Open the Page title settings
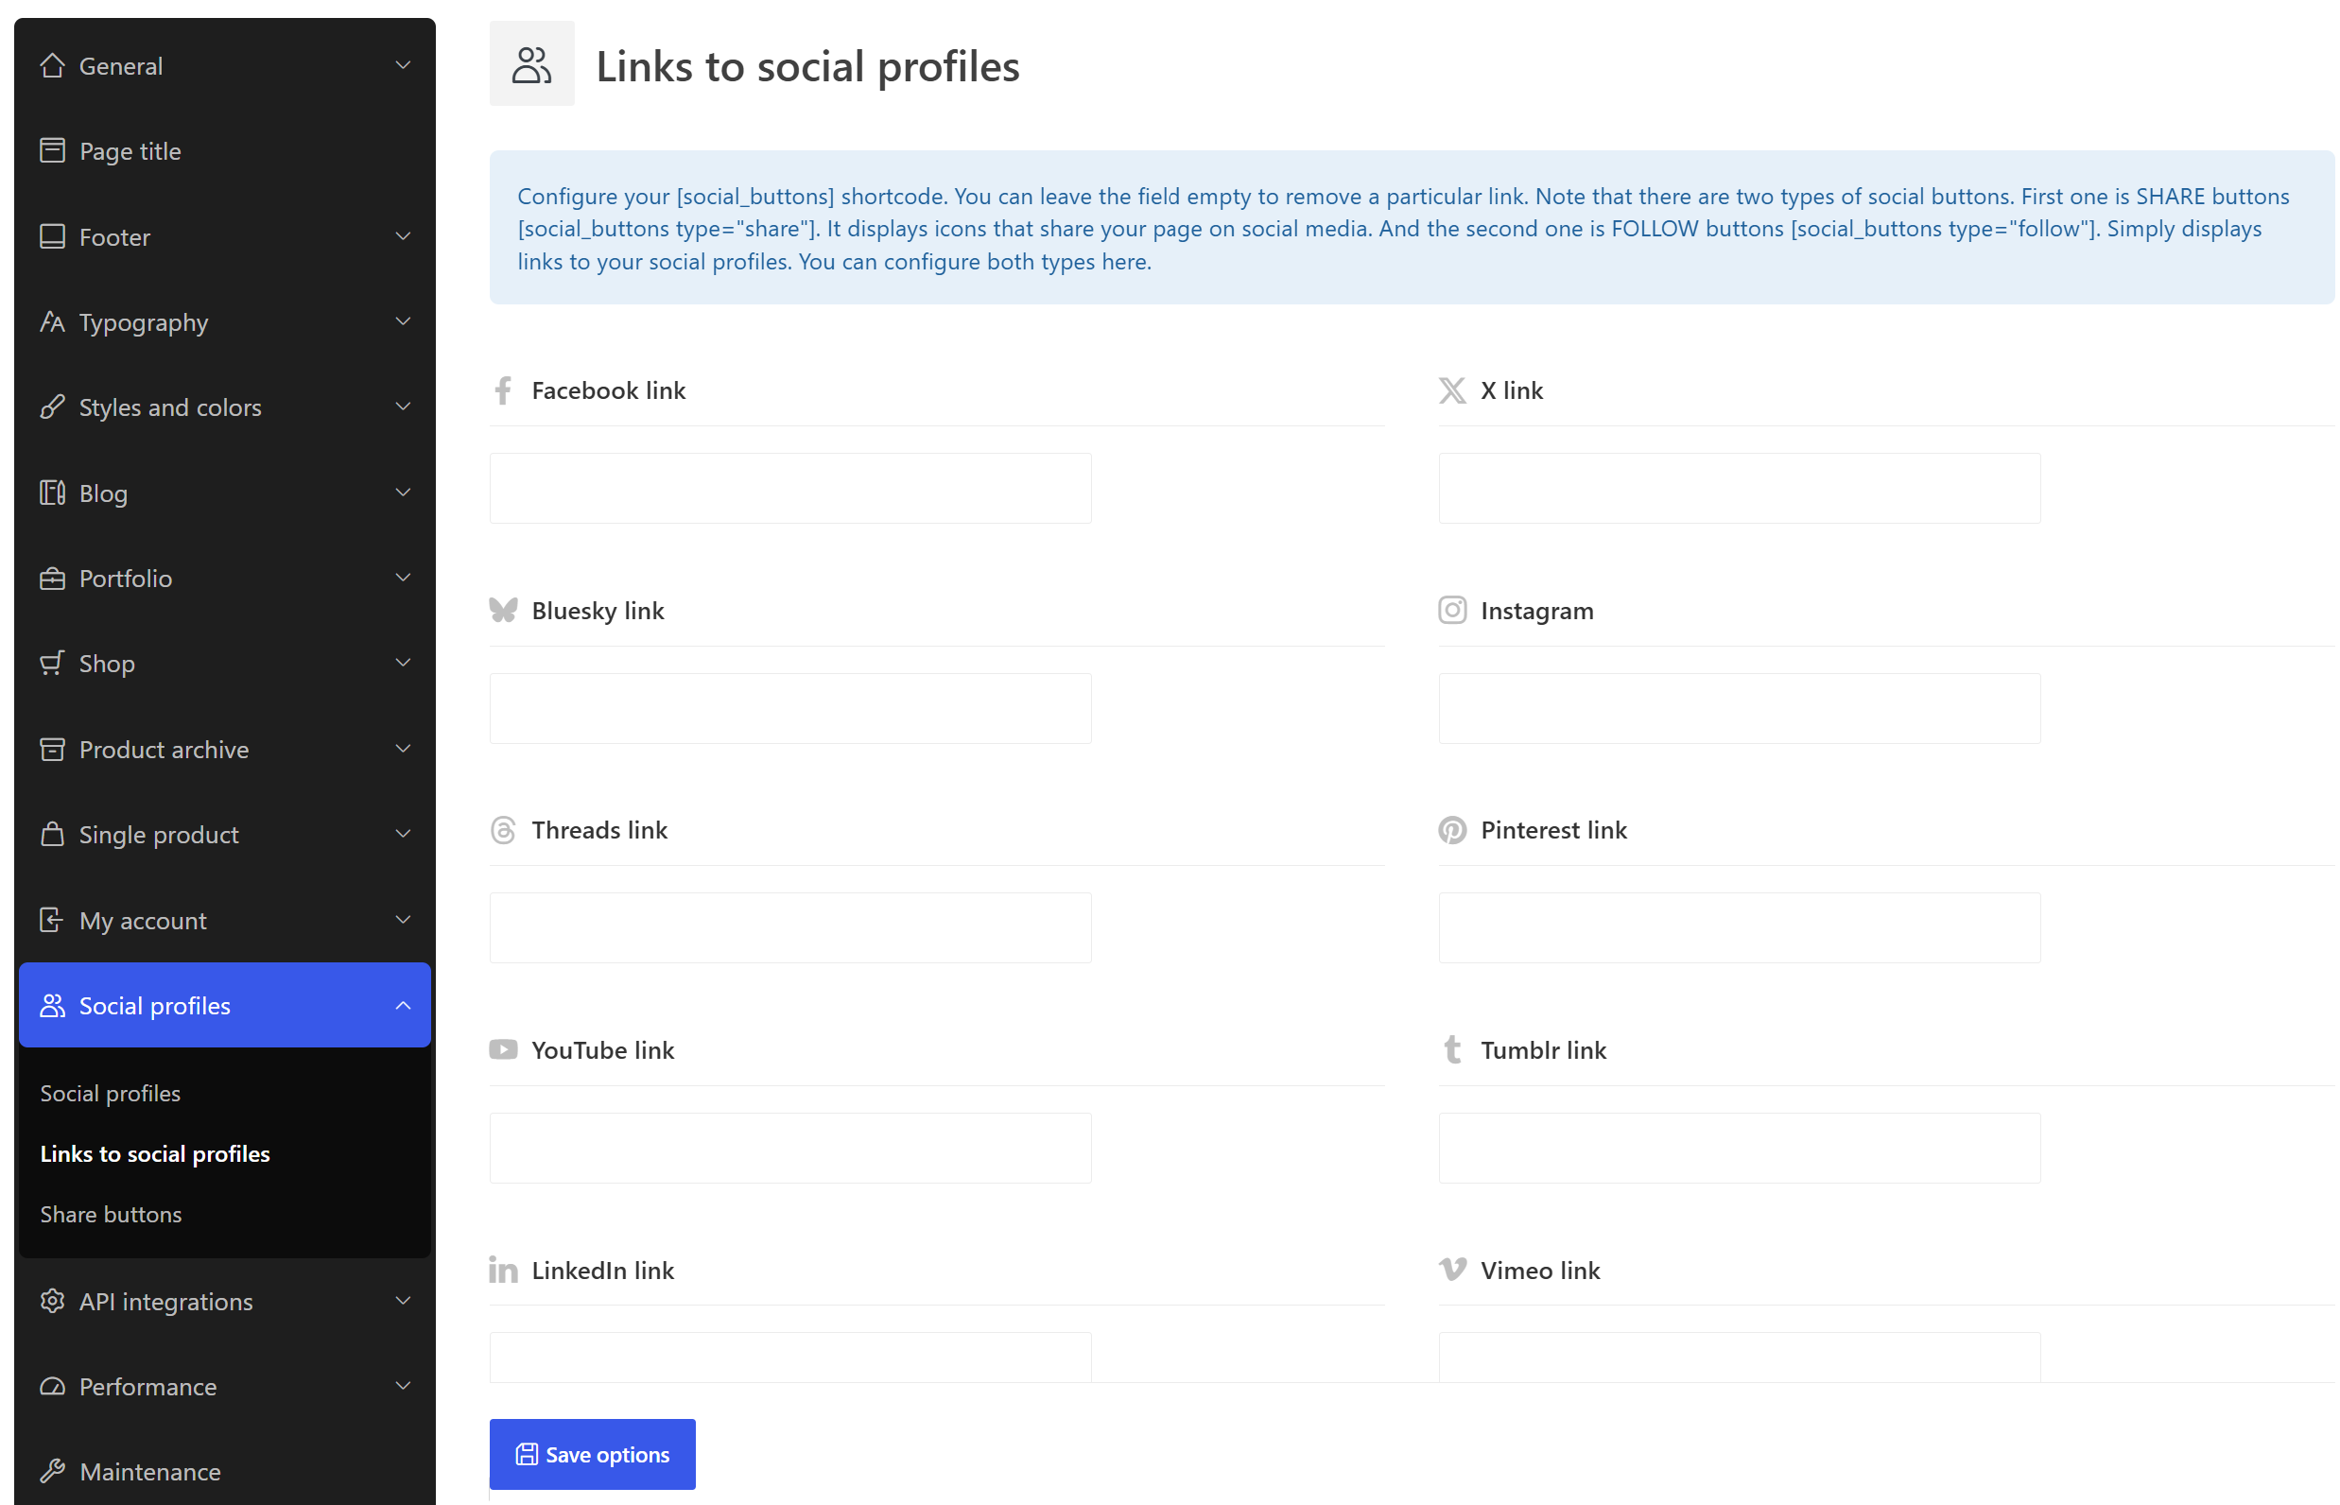This screenshot has width=2340, height=1505. (225, 150)
